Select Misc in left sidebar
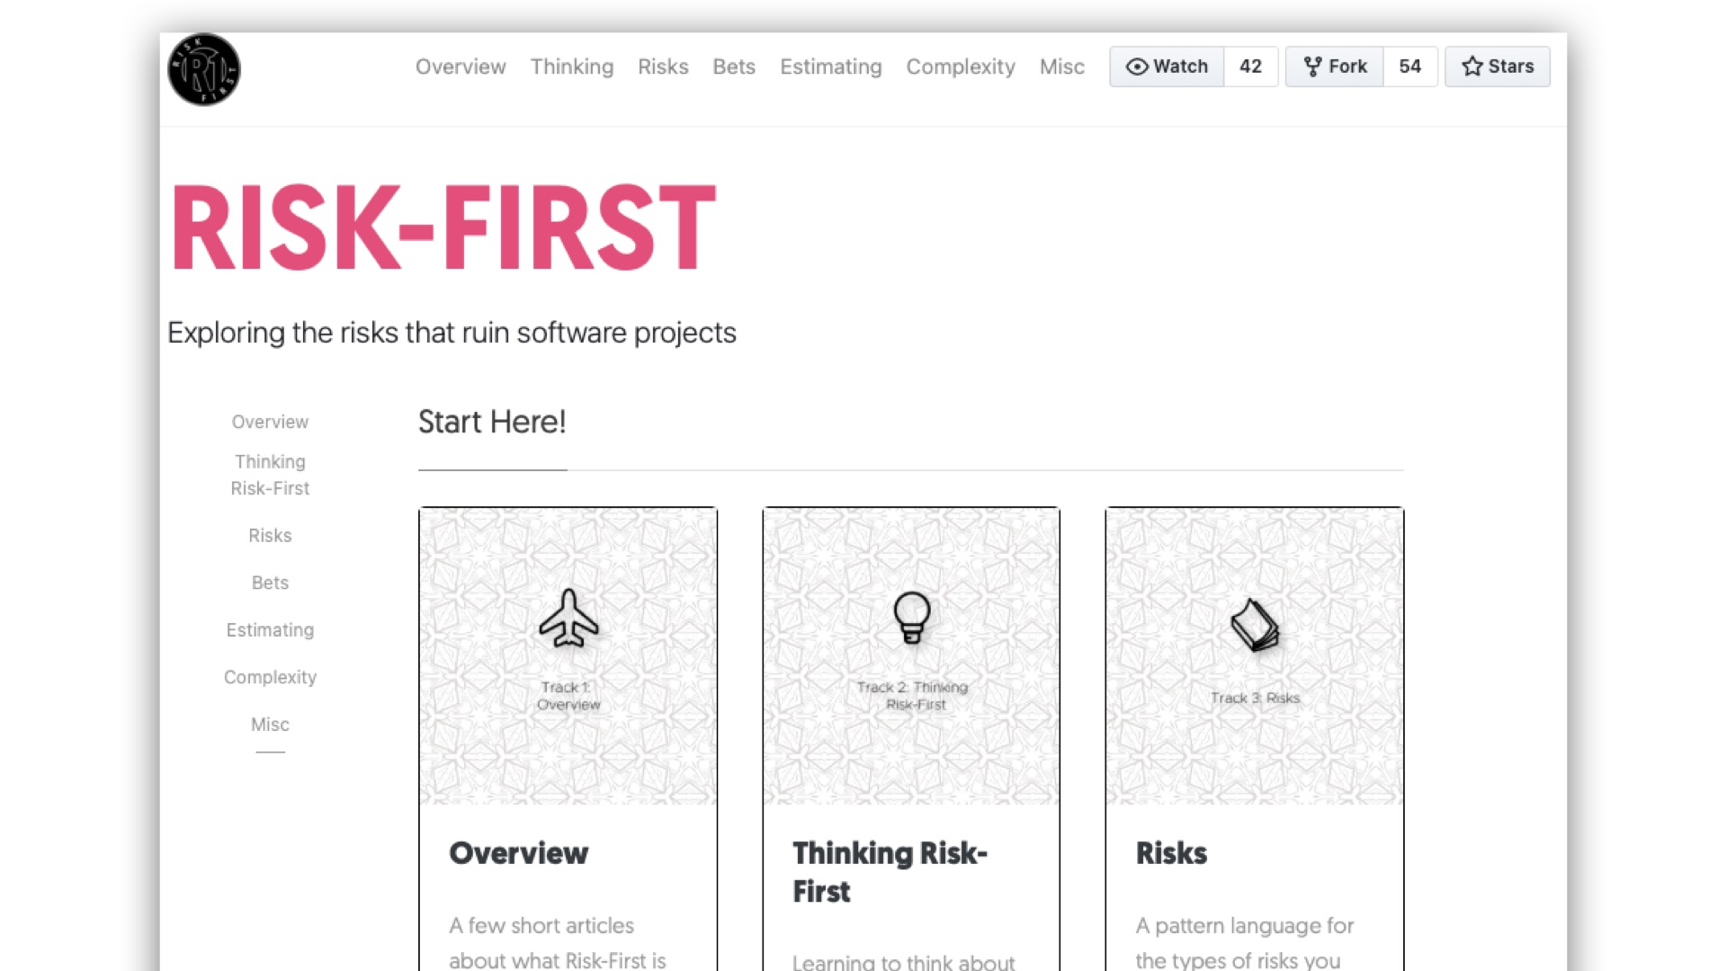This screenshot has height=971, width=1727. point(270,725)
